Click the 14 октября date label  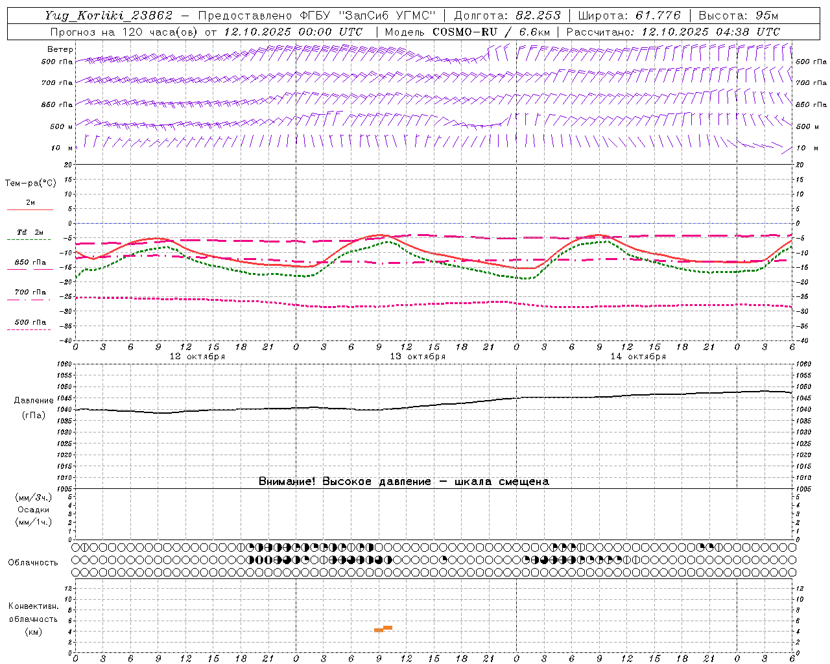tap(638, 357)
